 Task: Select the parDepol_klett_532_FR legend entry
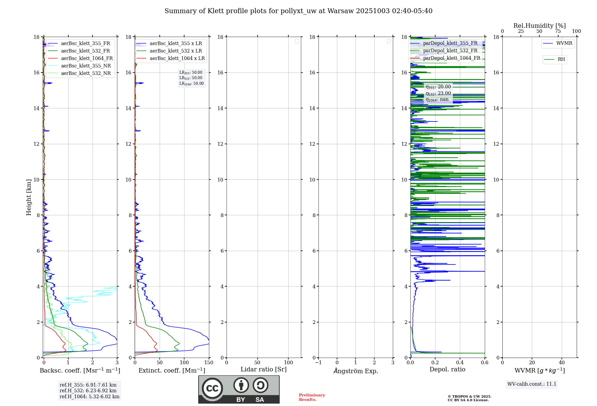(450, 51)
